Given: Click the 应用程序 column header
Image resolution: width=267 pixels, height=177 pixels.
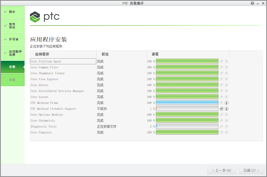Looking at the screenshot, I should click(x=63, y=54).
